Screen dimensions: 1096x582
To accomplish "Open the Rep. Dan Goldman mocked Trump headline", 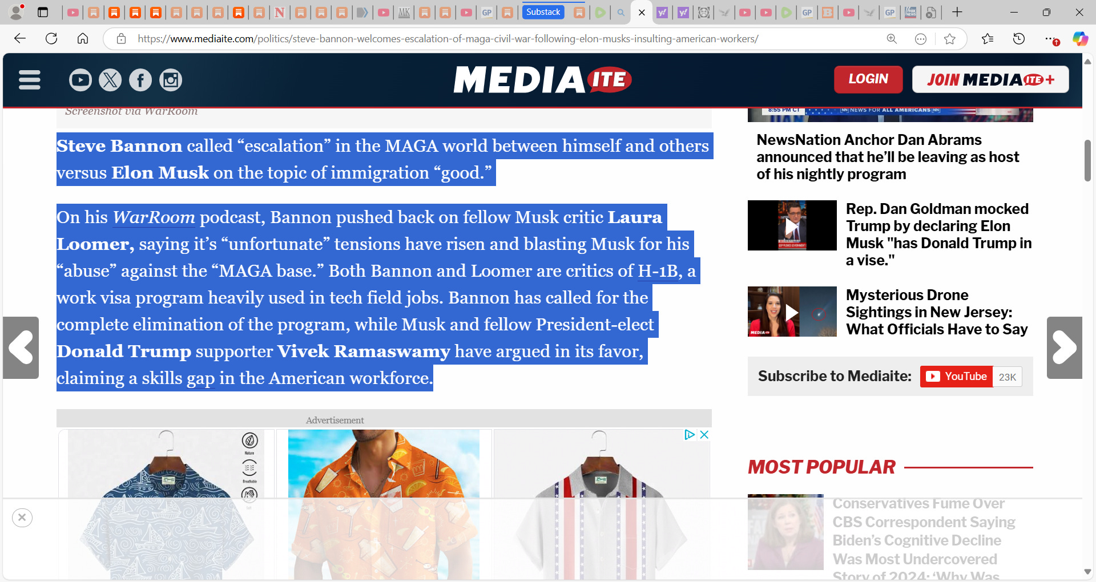I will 939,235.
